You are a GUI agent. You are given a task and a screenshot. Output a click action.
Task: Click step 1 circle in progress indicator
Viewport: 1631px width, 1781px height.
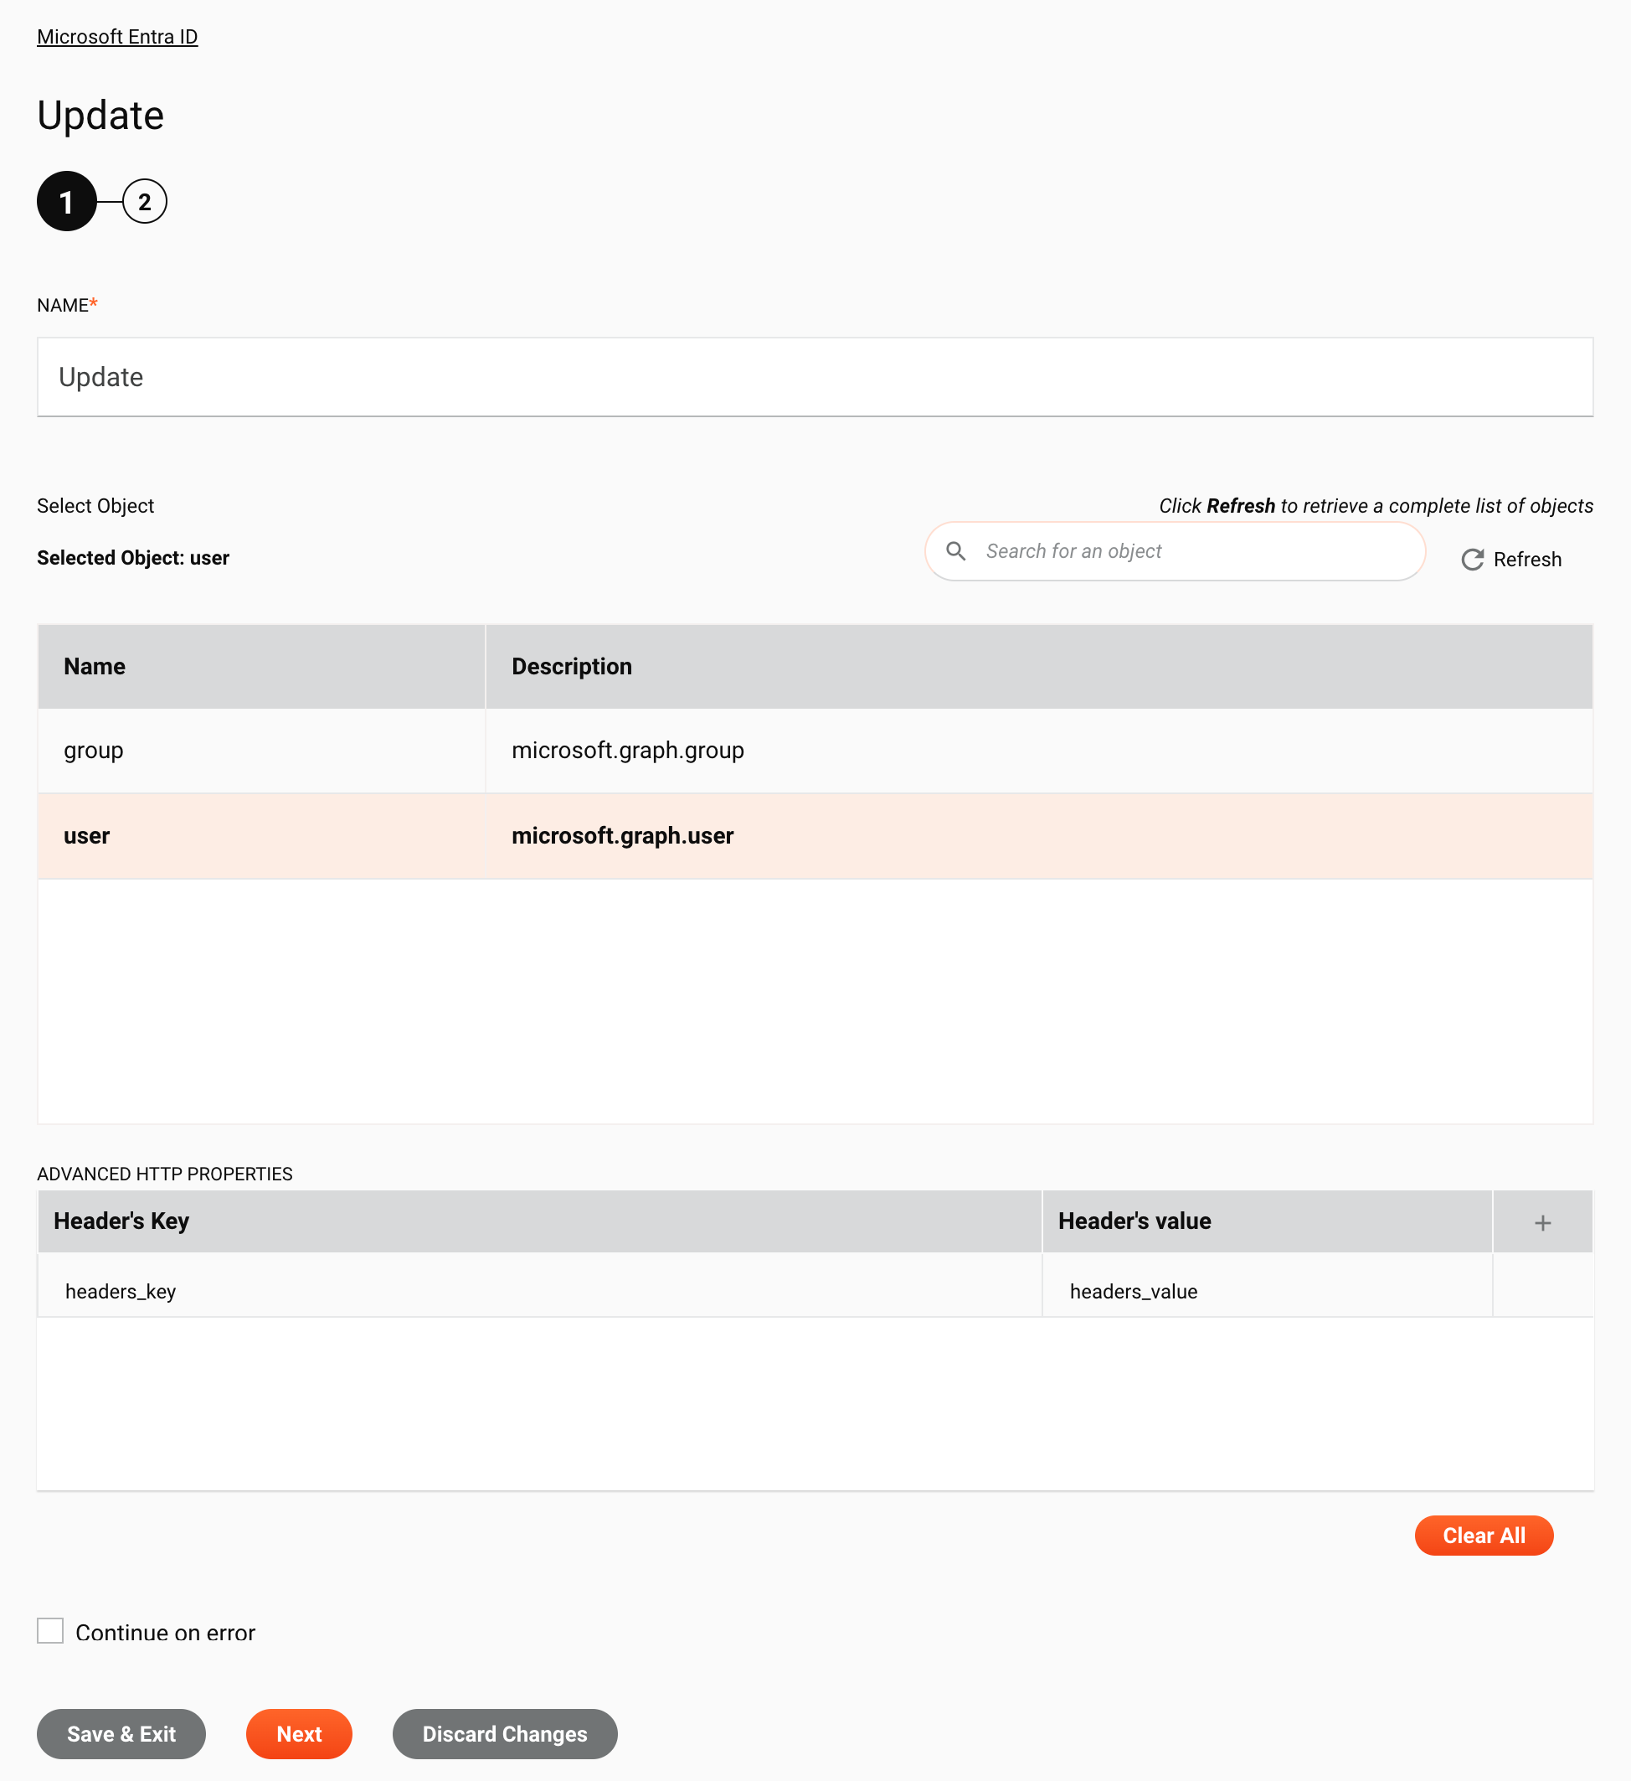[x=67, y=202]
